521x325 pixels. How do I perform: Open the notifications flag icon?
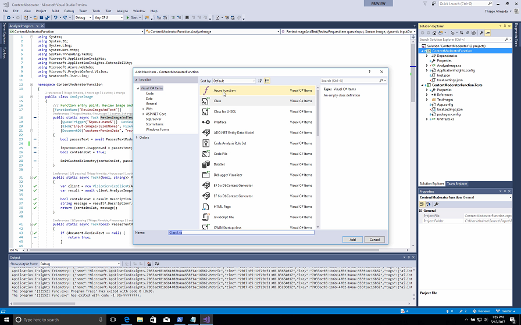pos(425,3)
